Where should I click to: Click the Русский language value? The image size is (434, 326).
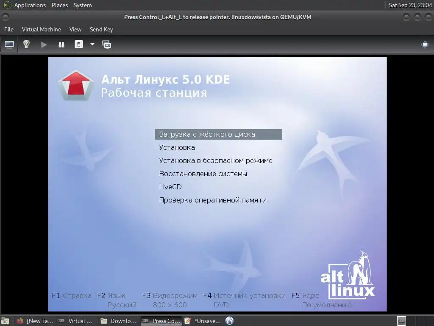(x=122, y=305)
